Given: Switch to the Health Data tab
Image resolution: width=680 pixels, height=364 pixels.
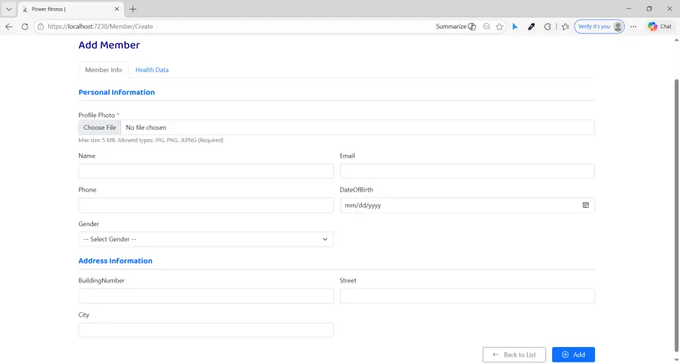Looking at the screenshot, I should tap(152, 70).
